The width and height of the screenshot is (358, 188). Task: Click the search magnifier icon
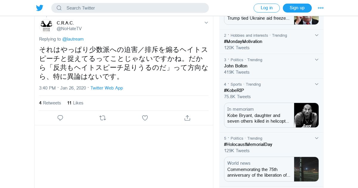coord(59,8)
